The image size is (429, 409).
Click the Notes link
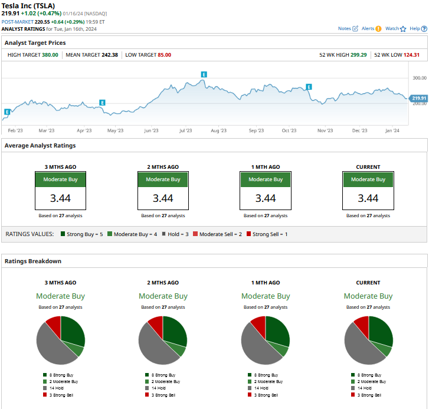(x=344, y=28)
